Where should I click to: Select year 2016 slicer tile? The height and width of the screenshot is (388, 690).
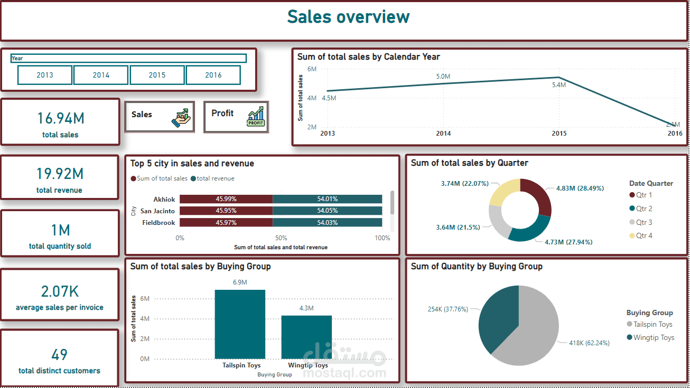(x=213, y=75)
